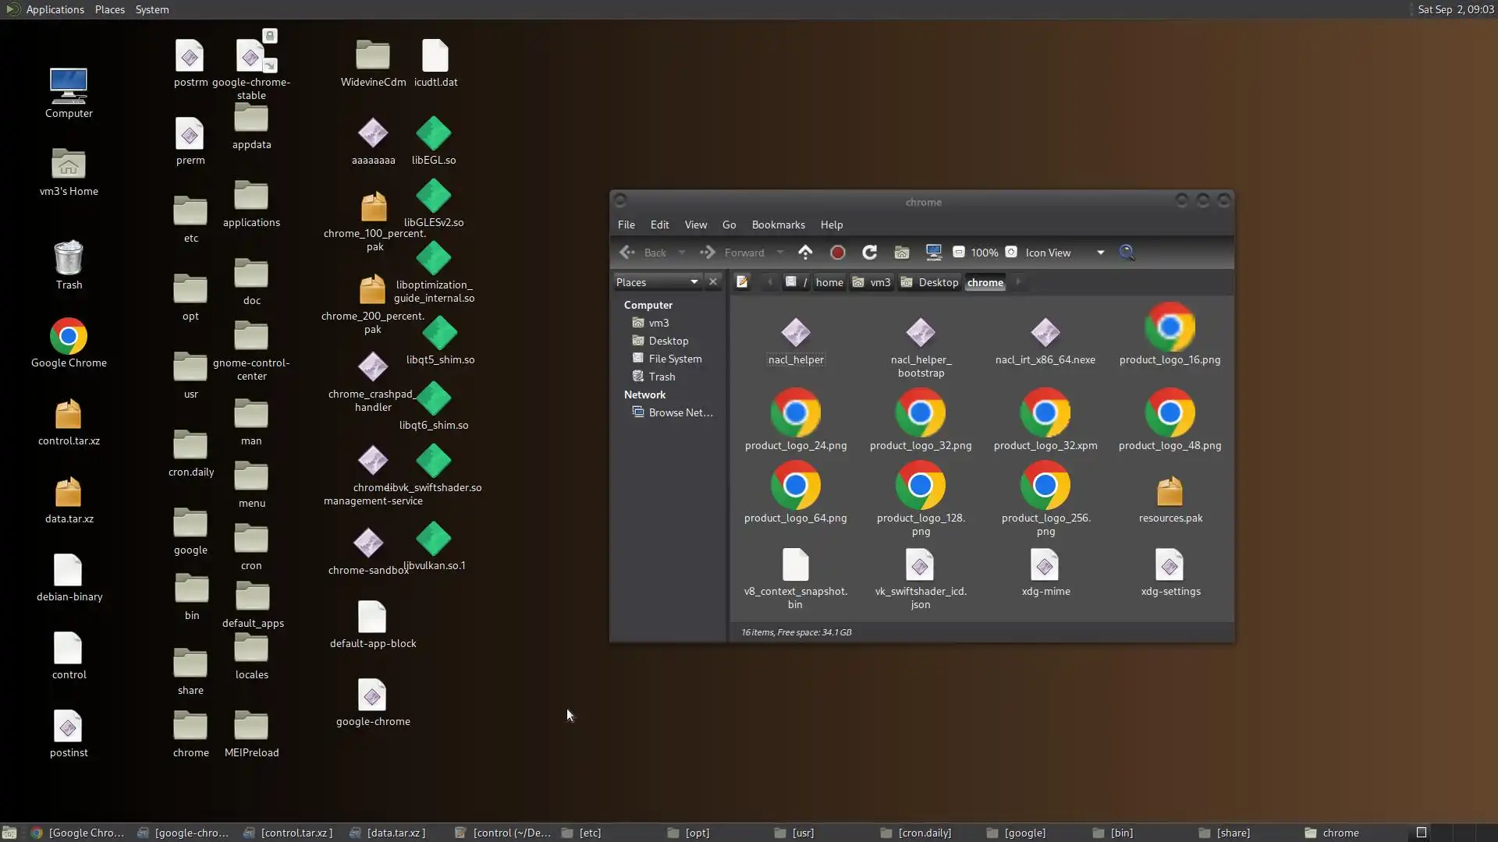This screenshot has height=842, width=1498.
Task: Reload the current folder
Action: coord(869,252)
